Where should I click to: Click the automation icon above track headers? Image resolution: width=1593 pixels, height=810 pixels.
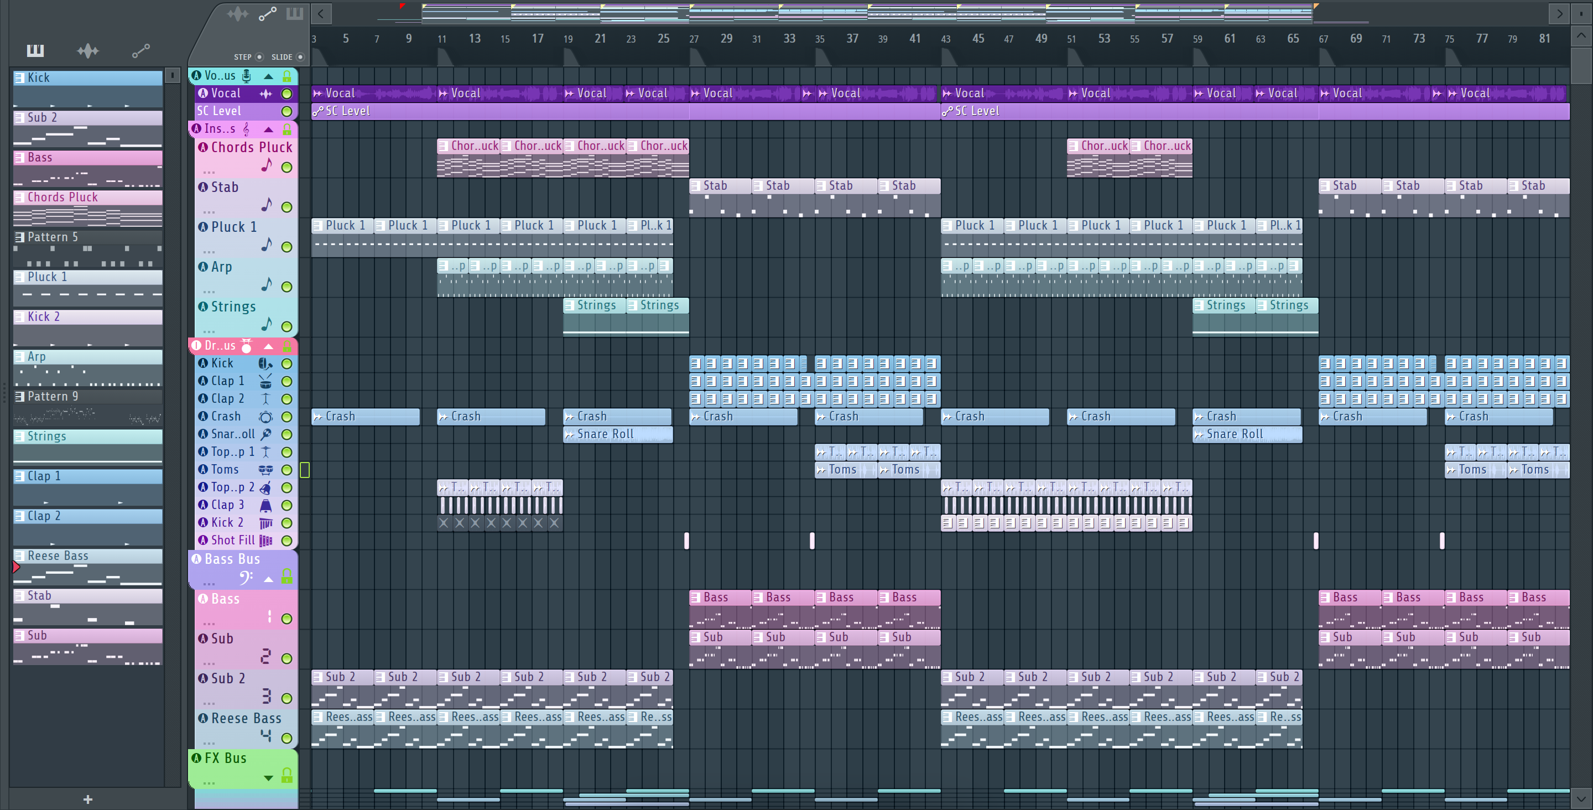[267, 14]
